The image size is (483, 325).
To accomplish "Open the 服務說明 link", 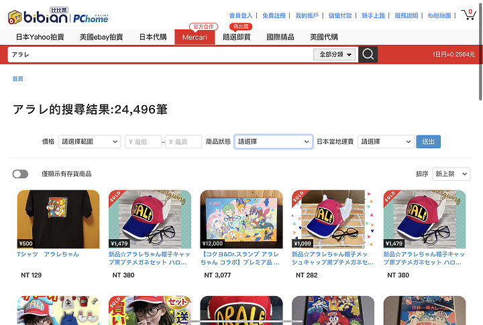I will click(407, 15).
